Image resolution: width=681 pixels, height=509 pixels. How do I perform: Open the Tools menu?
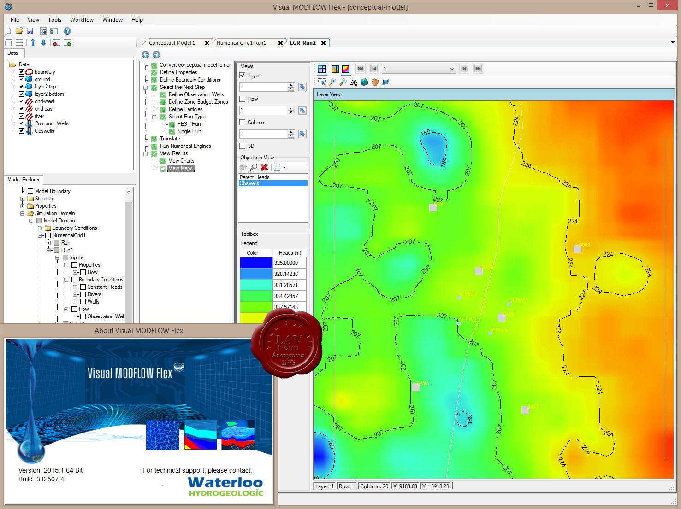[x=54, y=20]
